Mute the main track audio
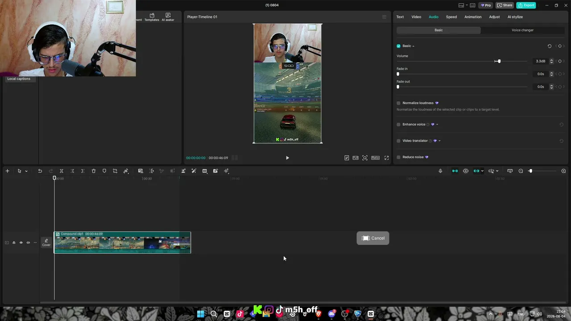The height and width of the screenshot is (321, 571). (x=28, y=243)
